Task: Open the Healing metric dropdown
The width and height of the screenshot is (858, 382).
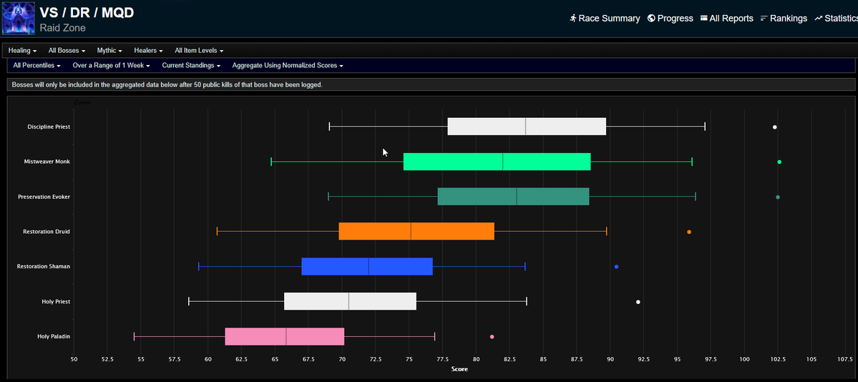Action: 22,50
